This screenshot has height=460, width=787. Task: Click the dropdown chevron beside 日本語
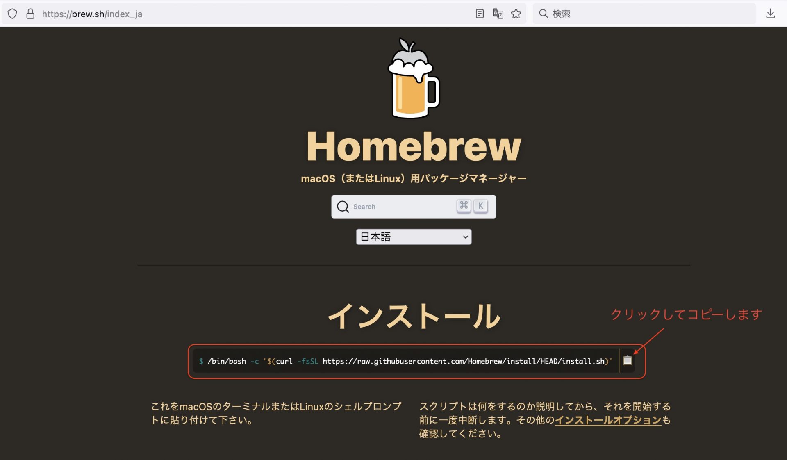(465, 237)
